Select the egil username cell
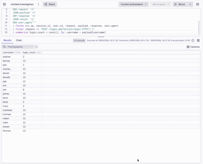Viewport: 203px width, 164px height. pyautogui.click(x=12, y=82)
